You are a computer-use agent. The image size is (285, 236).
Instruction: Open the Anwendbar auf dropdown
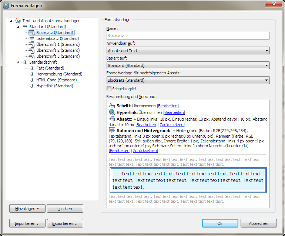(x=266, y=51)
